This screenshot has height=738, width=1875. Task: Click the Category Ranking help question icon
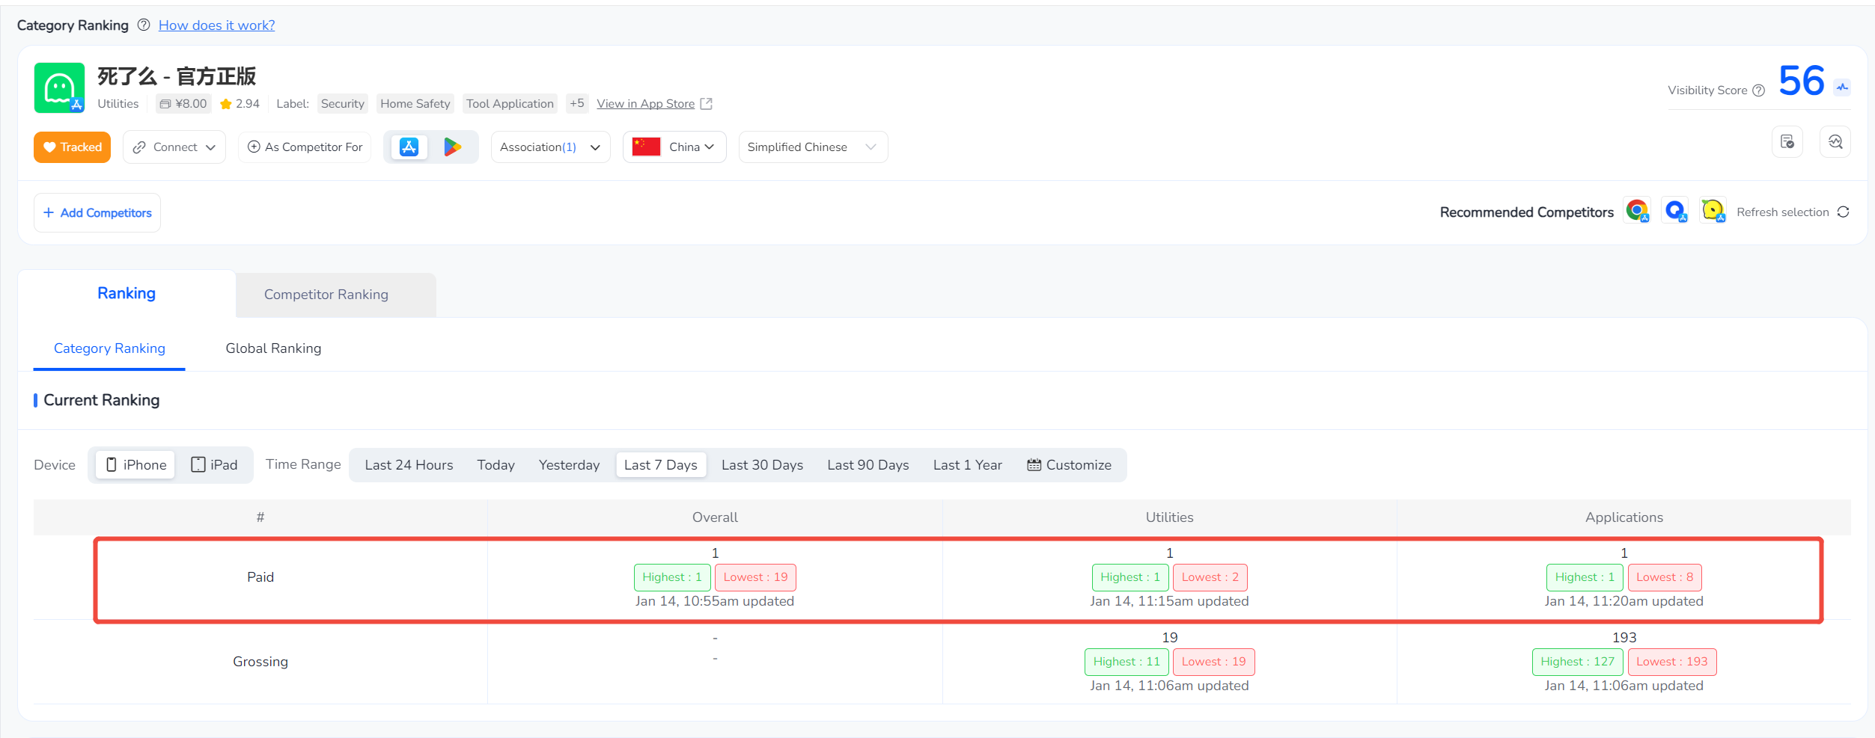pos(143,25)
